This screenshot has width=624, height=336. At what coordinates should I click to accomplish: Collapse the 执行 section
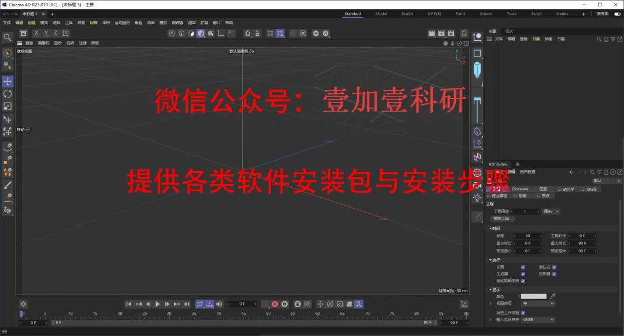(x=491, y=260)
